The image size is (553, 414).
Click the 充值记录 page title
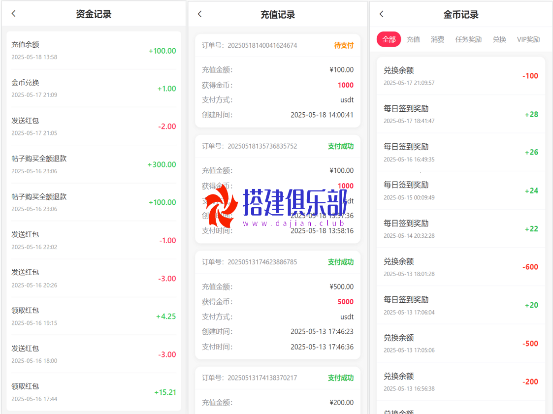(278, 15)
